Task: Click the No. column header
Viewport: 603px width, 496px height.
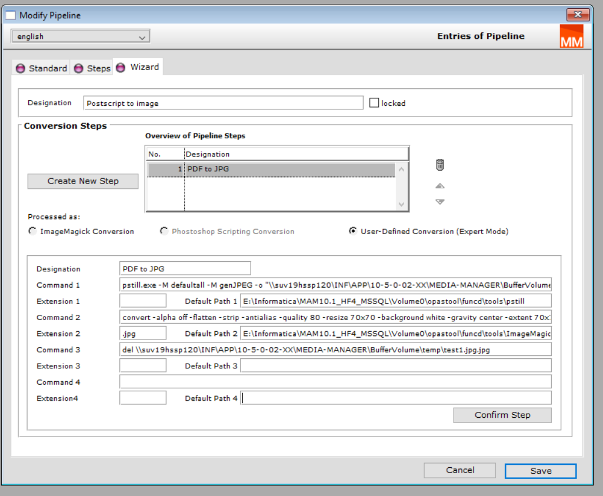Action: coord(165,154)
